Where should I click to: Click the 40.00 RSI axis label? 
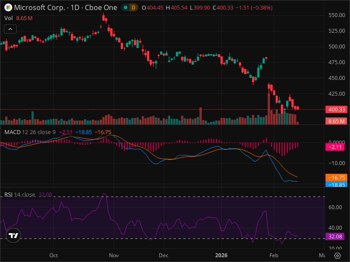point(335,228)
